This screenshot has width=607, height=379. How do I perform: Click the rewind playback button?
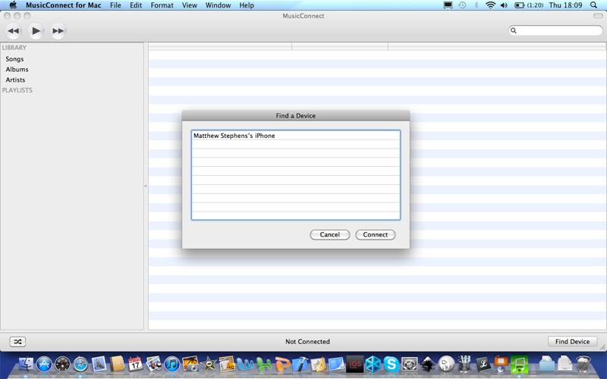tap(13, 31)
